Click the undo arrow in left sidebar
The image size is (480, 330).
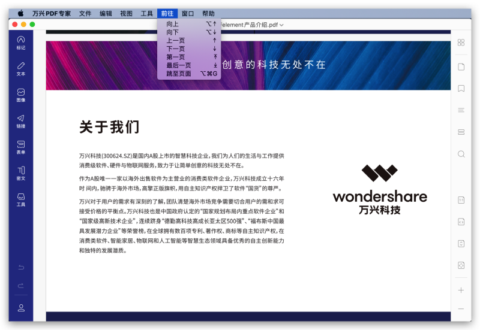coord(21,267)
